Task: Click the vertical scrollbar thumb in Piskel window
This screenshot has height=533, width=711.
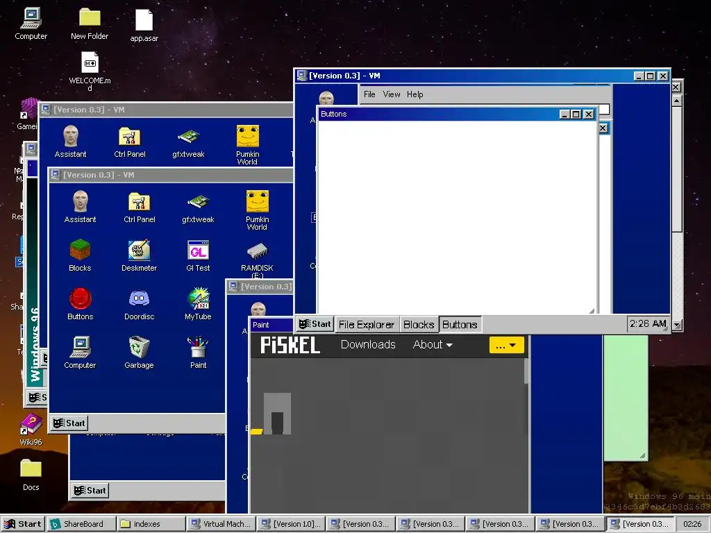Action: [x=526, y=371]
